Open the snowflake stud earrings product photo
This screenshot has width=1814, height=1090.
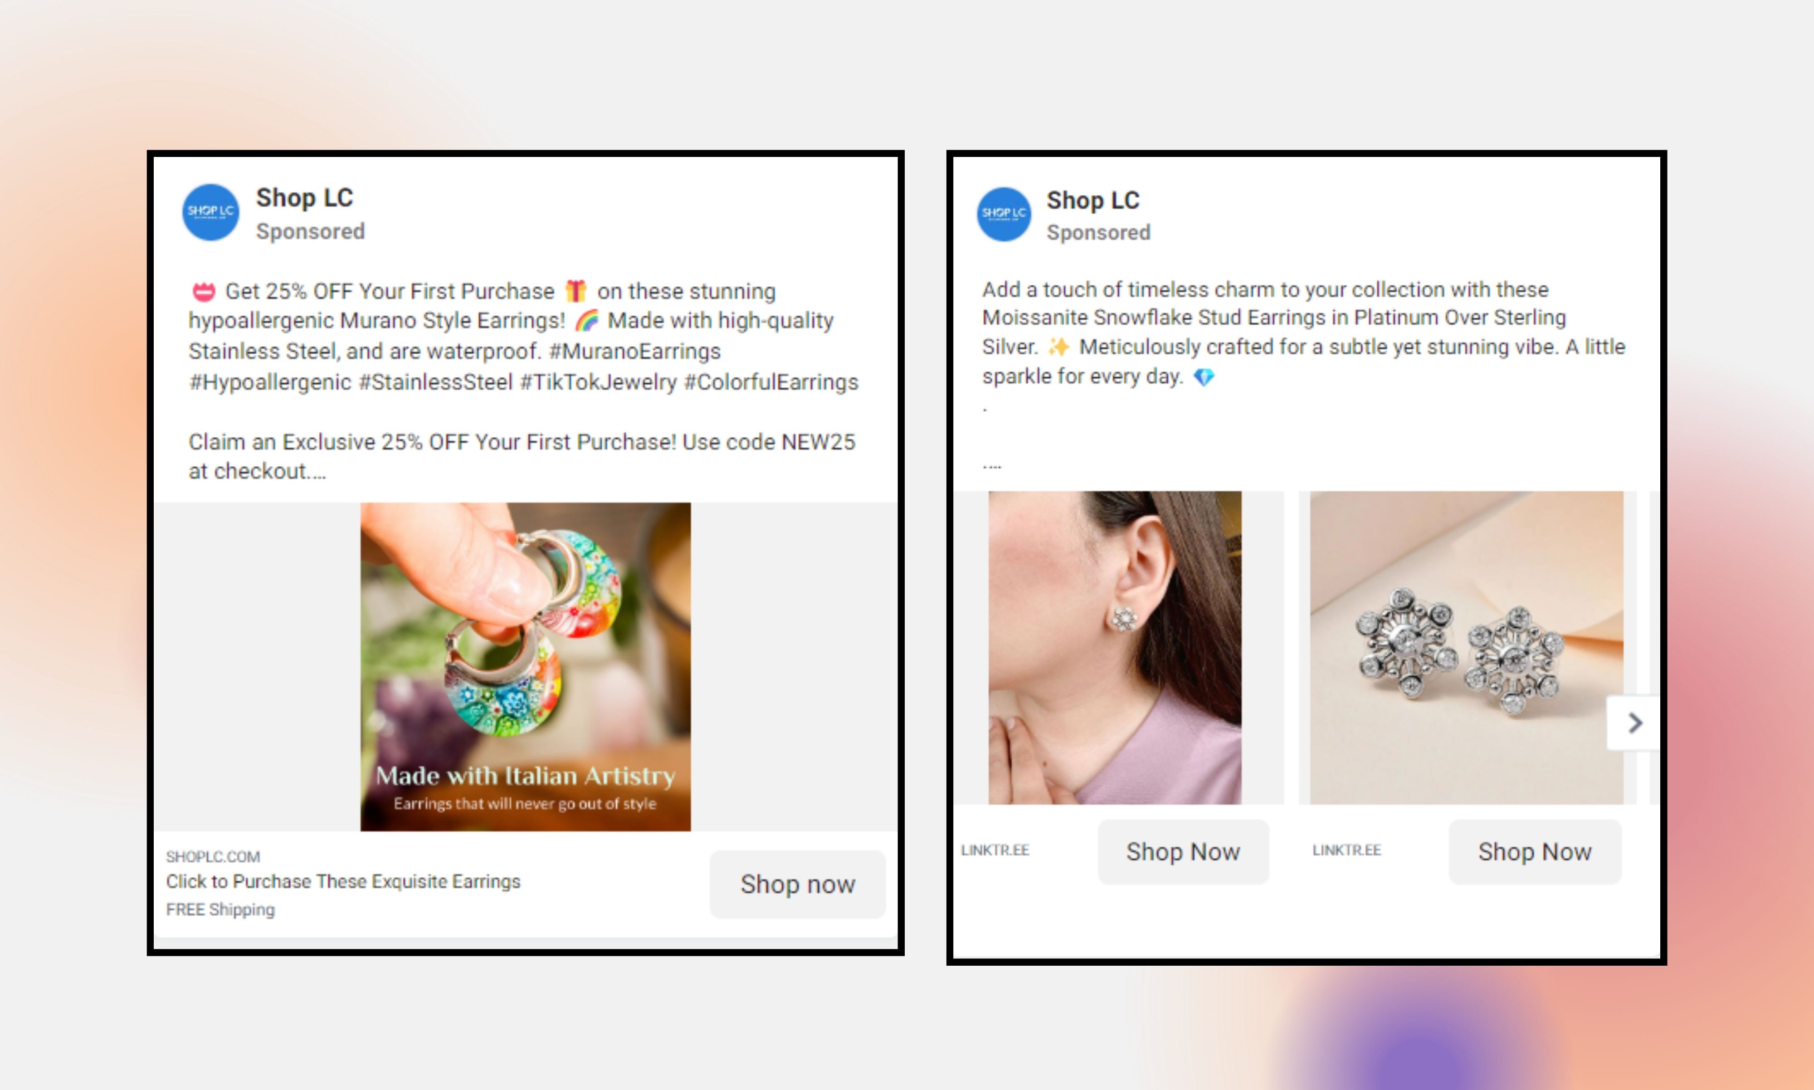1466,647
